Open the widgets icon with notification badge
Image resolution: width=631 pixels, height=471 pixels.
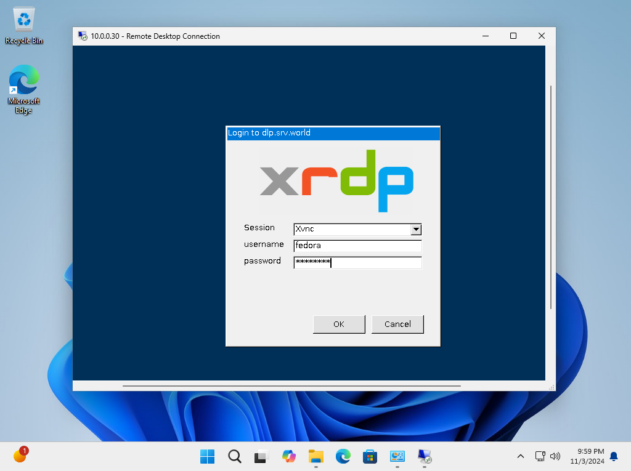pyautogui.click(x=20, y=455)
